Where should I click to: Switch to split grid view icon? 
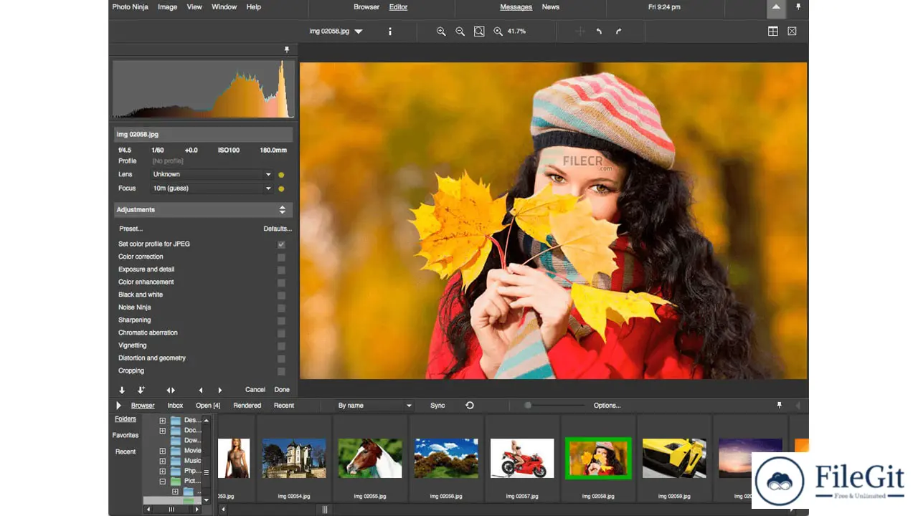[x=773, y=32]
